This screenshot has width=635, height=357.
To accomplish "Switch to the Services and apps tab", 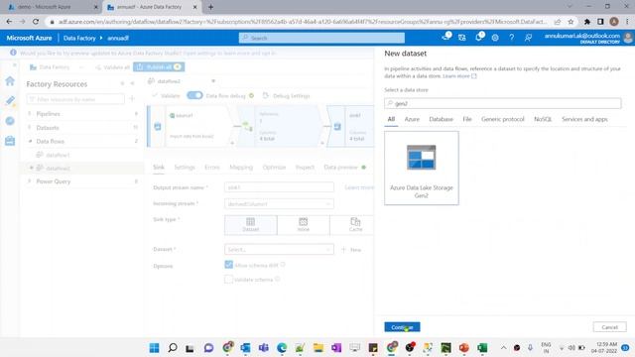I will click(x=584, y=119).
